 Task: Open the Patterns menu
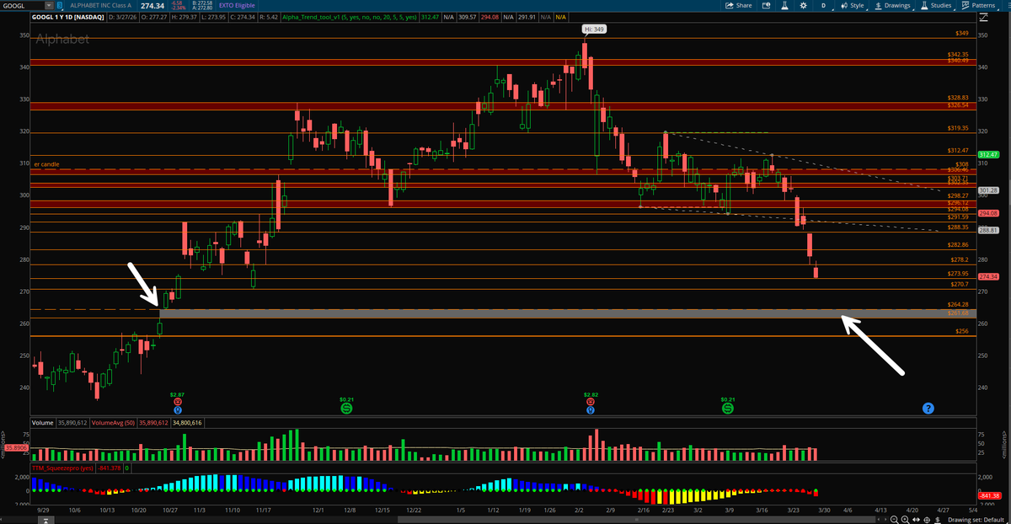click(980, 5)
